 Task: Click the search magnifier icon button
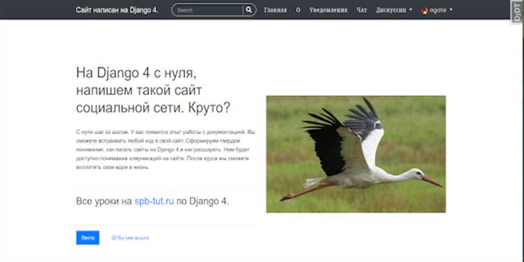pyautogui.click(x=249, y=10)
